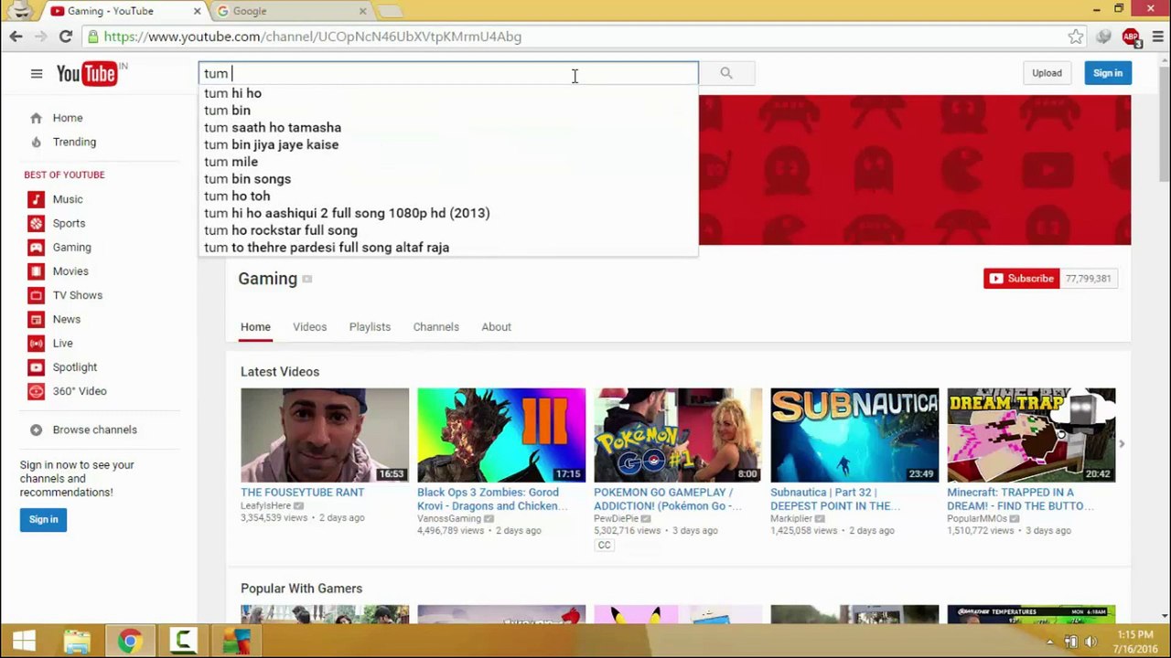
Task: Click the Music icon in sidebar
Action: [x=36, y=199]
